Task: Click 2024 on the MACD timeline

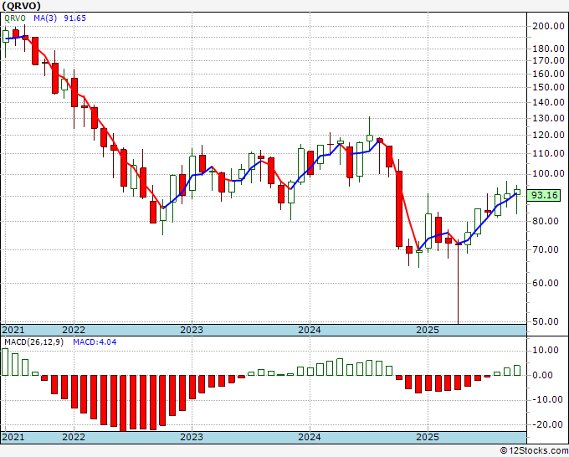Action: click(310, 437)
